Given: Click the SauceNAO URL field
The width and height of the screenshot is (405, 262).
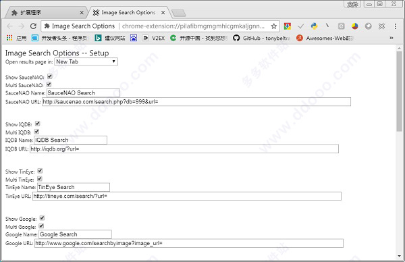Looking at the screenshot, I should coord(196,102).
